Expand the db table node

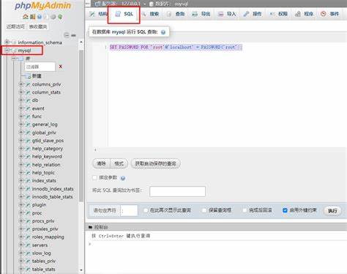[x=21, y=100]
